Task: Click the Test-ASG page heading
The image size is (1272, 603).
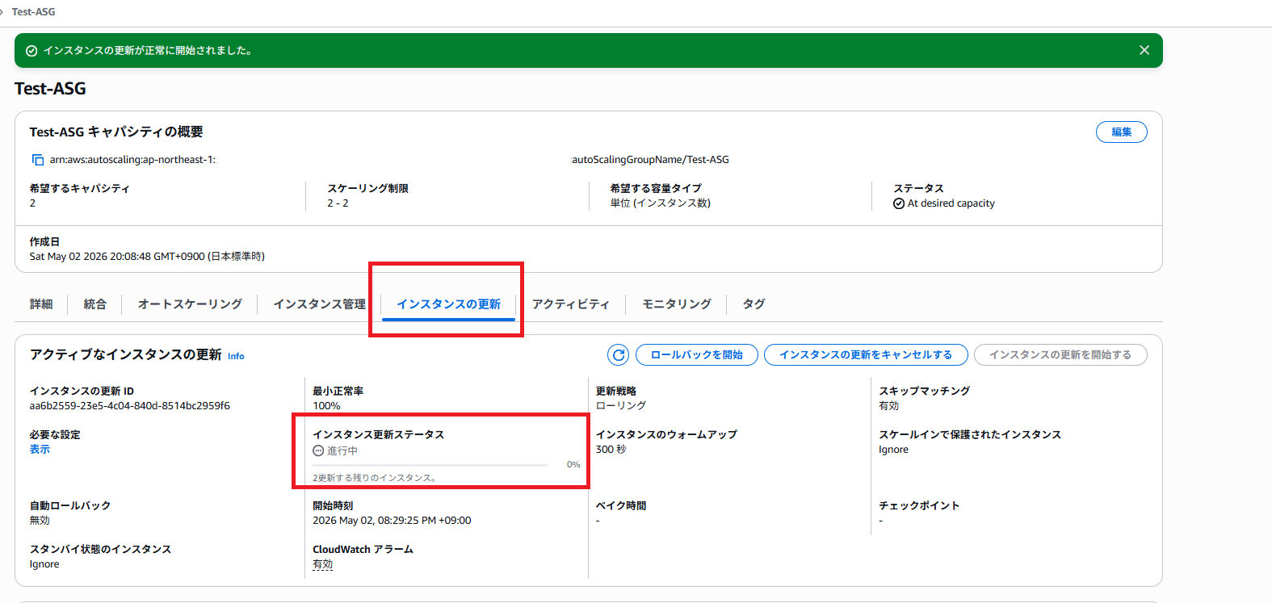Action: [x=50, y=89]
